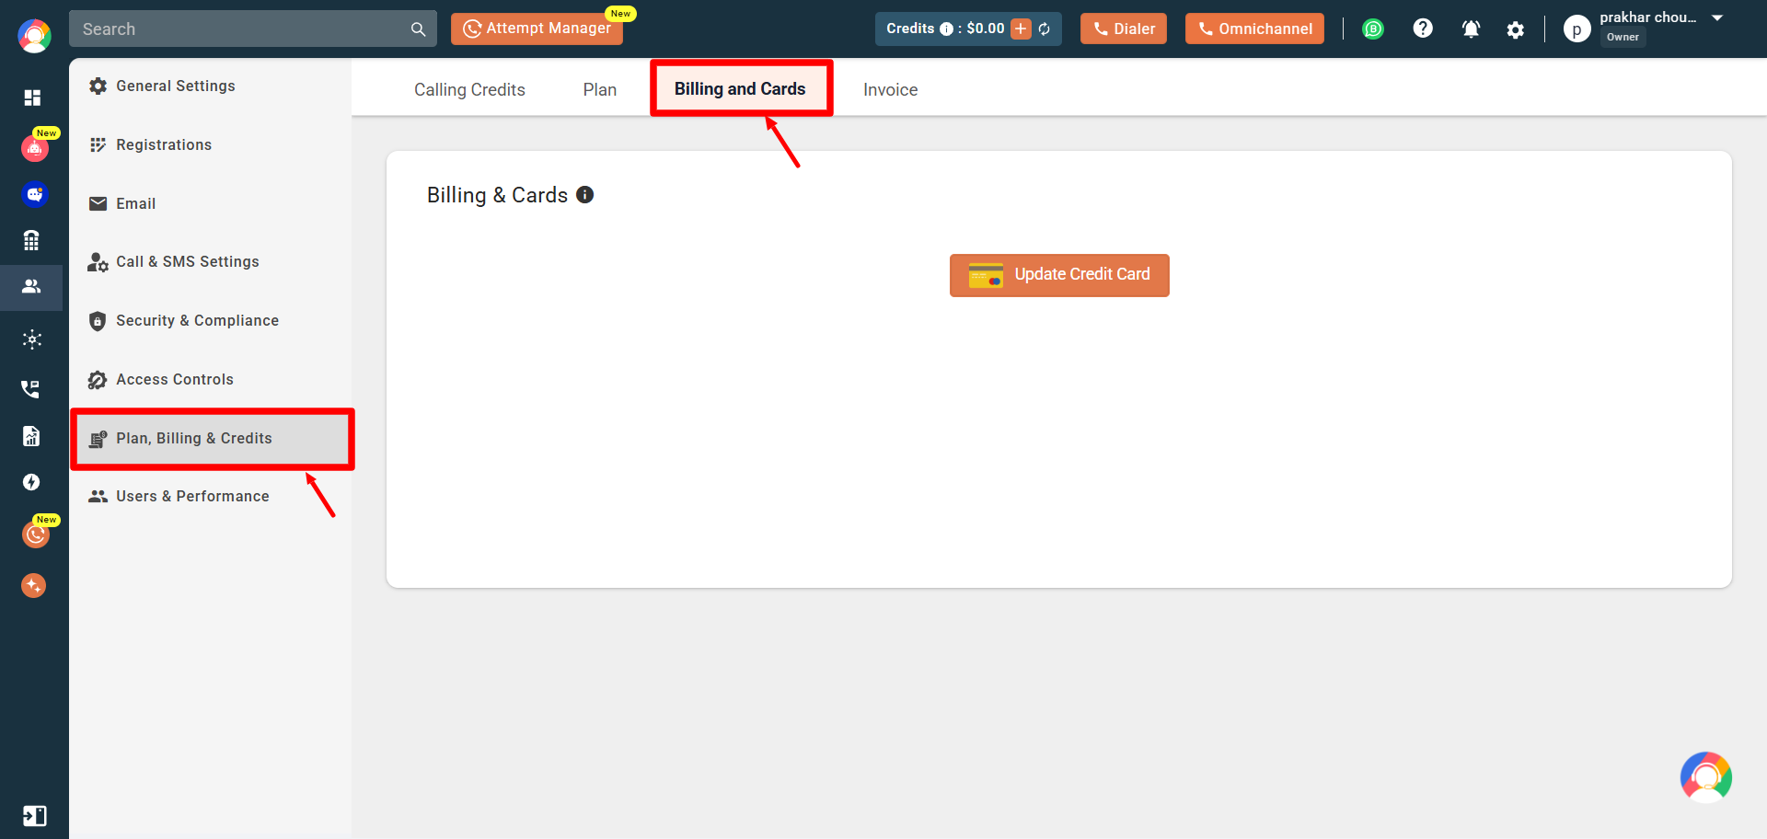Open the Attempt Manager button
The image size is (1767, 839).
[x=537, y=29]
